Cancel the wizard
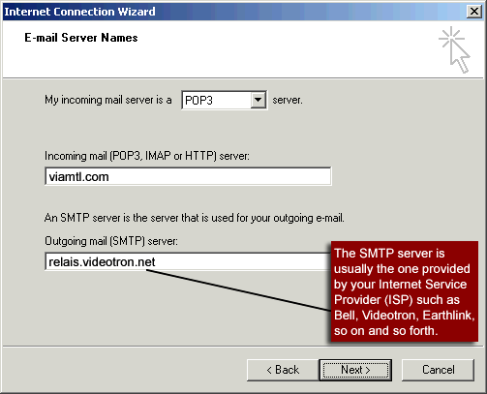 [x=438, y=370]
